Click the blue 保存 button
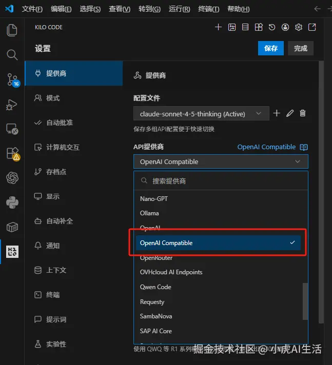The image size is (332, 365). click(271, 48)
